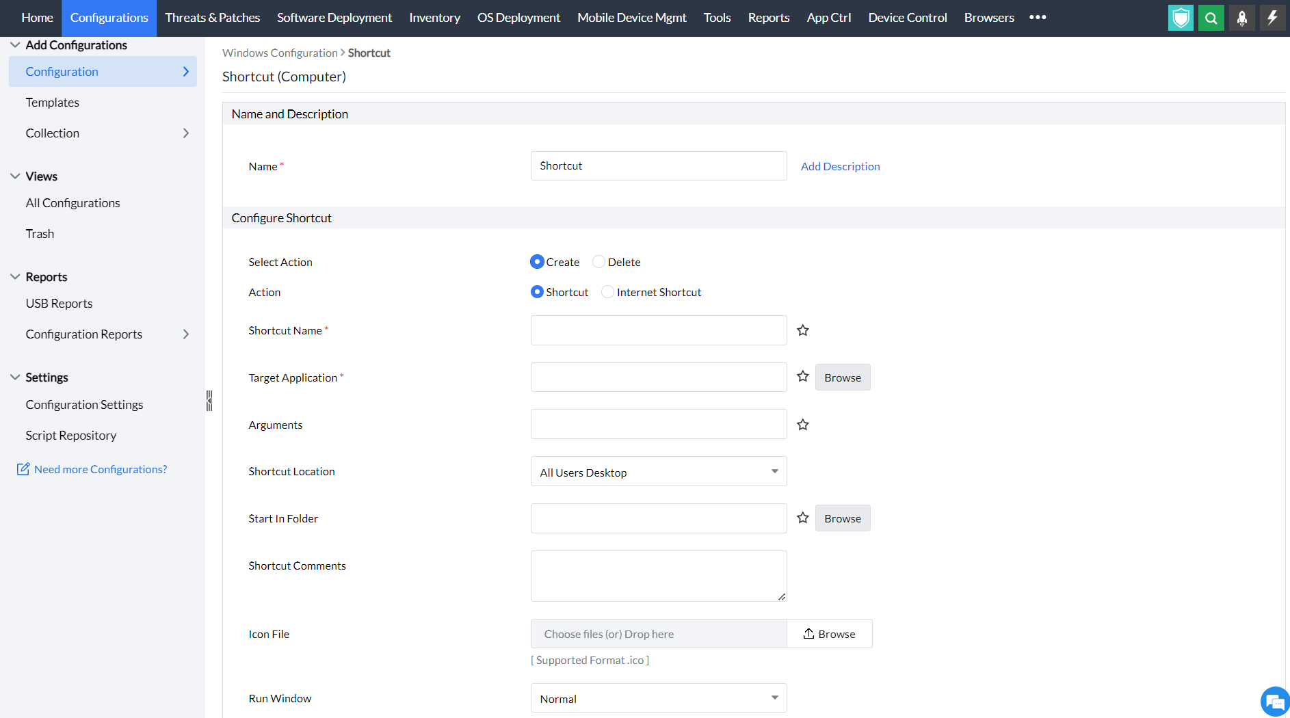Click Browse next to Target Application
The image size is (1290, 718).
pos(842,377)
